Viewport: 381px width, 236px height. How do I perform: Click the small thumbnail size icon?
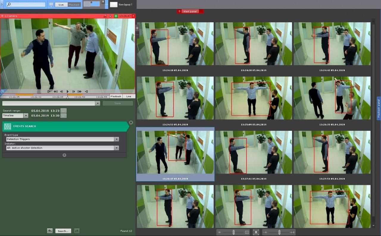[219, 232]
